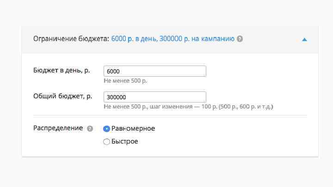This screenshot has width=333, height=187.
Task: Select the Равномерное radio button
Action: point(106,129)
